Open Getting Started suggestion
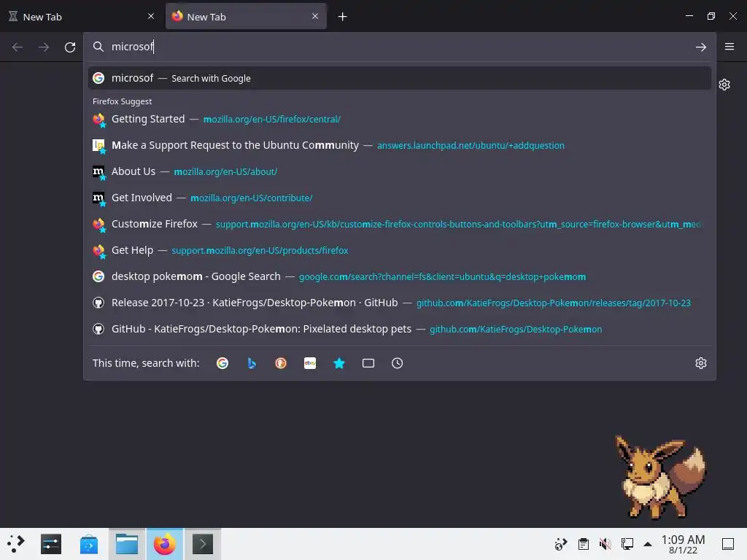747x560 pixels. [x=399, y=119]
